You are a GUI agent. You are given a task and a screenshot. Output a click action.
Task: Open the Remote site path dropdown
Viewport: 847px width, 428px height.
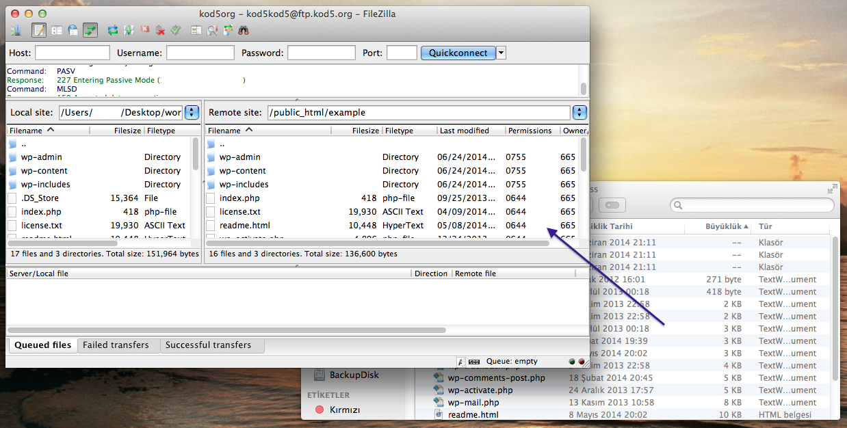coord(579,112)
